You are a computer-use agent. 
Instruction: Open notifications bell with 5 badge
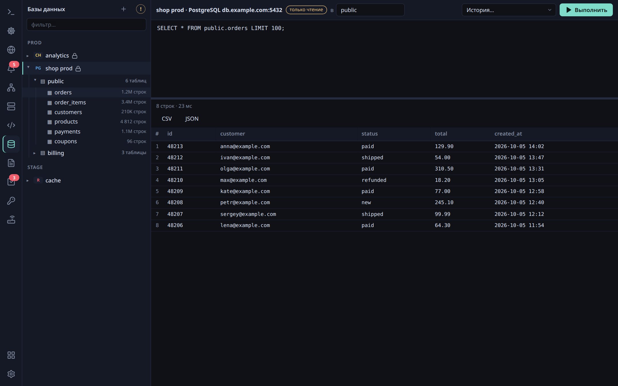11,69
